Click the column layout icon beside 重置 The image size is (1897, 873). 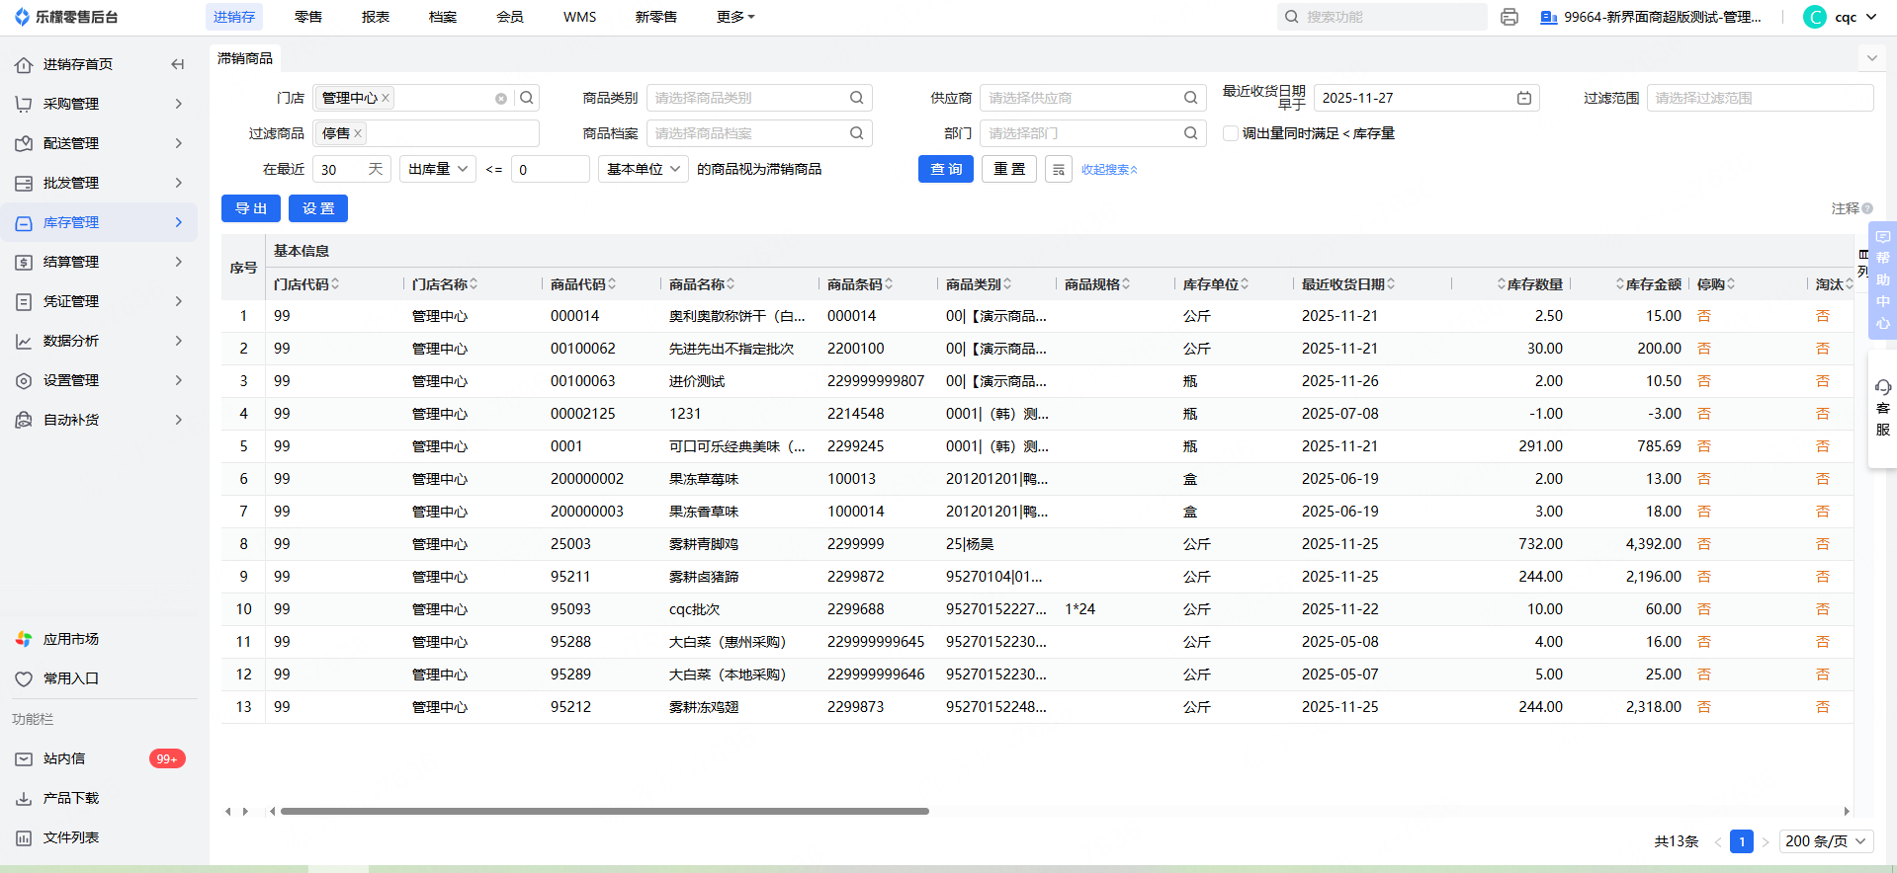point(1058,170)
